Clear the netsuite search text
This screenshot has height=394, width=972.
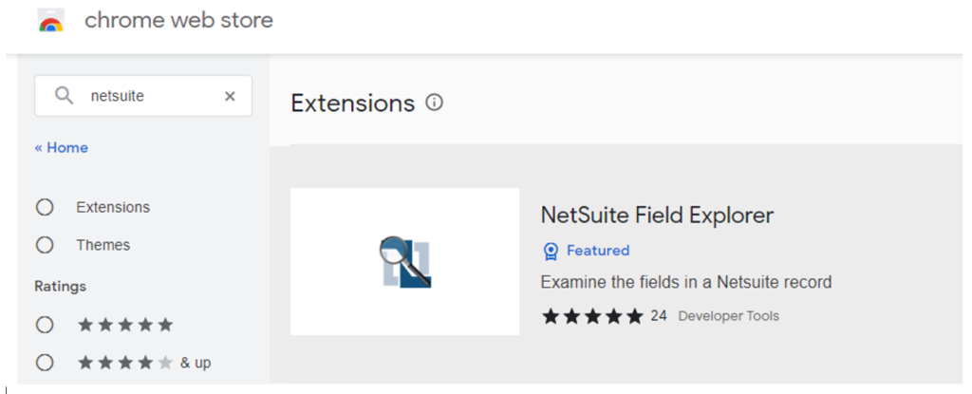(x=230, y=96)
